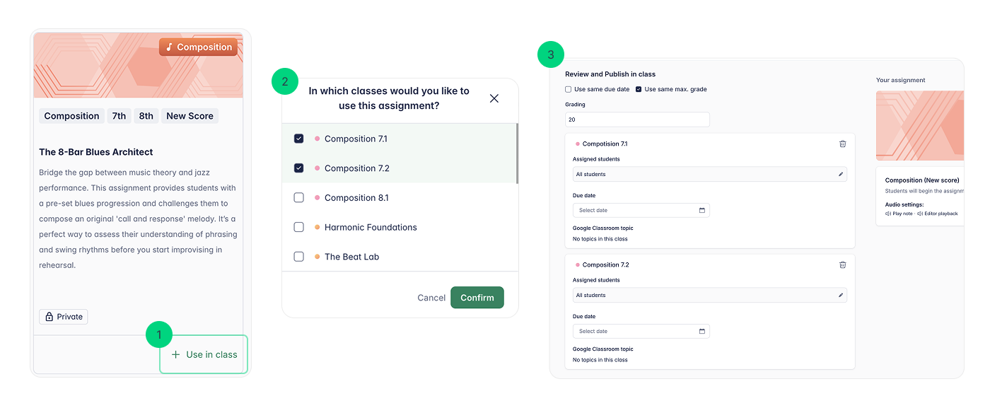990x396 pixels.
Task: Click trash icon for Composition 7.2
Action: click(x=842, y=264)
